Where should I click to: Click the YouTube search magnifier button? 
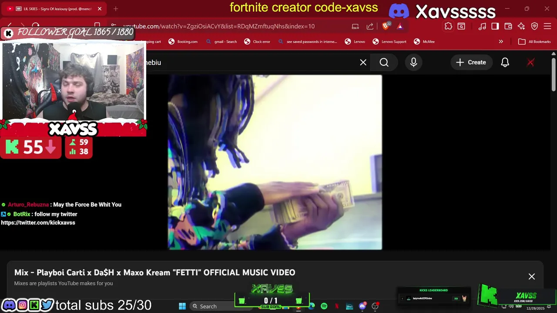384,63
